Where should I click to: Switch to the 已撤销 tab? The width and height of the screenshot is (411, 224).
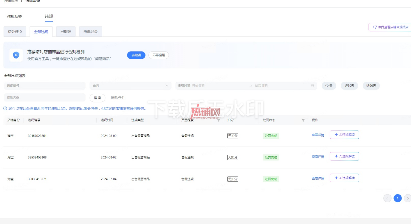point(66,32)
